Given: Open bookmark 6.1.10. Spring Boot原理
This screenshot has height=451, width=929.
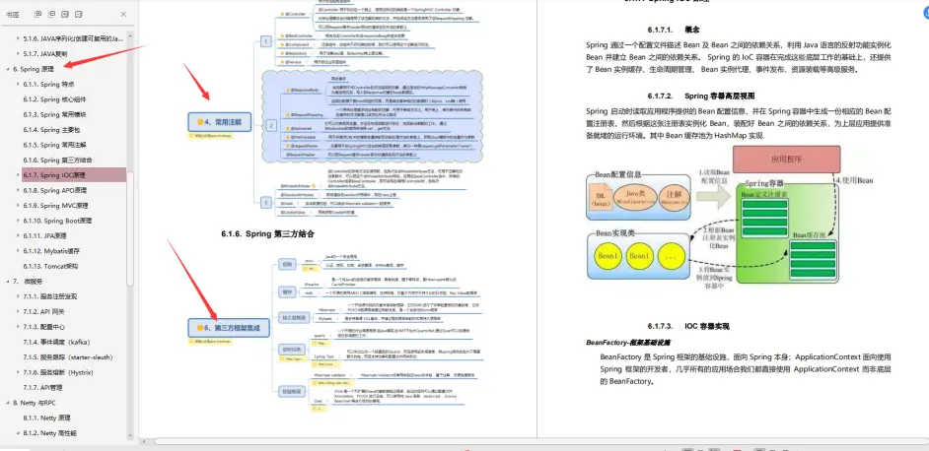Looking at the screenshot, I should coord(57,221).
